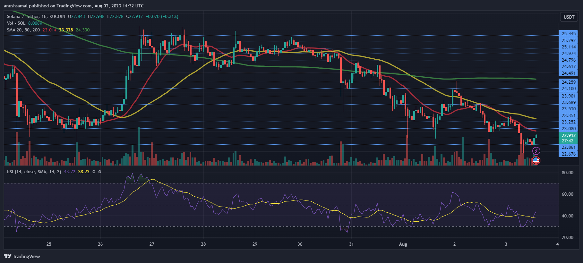Click the TradingView logo at bottom
The image size is (583, 263).
pyautogui.click(x=22, y=256)
